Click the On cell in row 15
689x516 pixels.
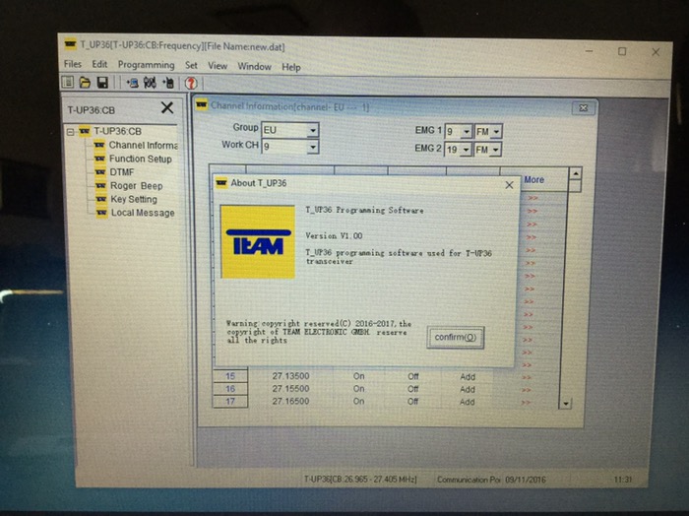point(358,376)
